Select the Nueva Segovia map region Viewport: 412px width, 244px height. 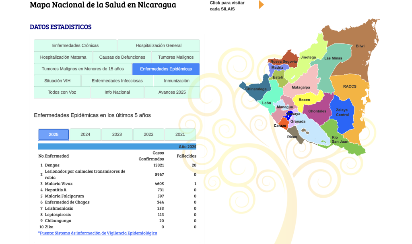tap(284, 62)
